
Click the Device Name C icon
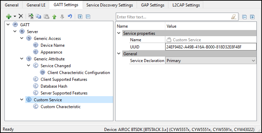pyautogui.click(x=36, y=45)
